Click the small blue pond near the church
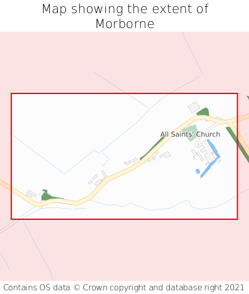249x294 pixels. pos(198,171)
